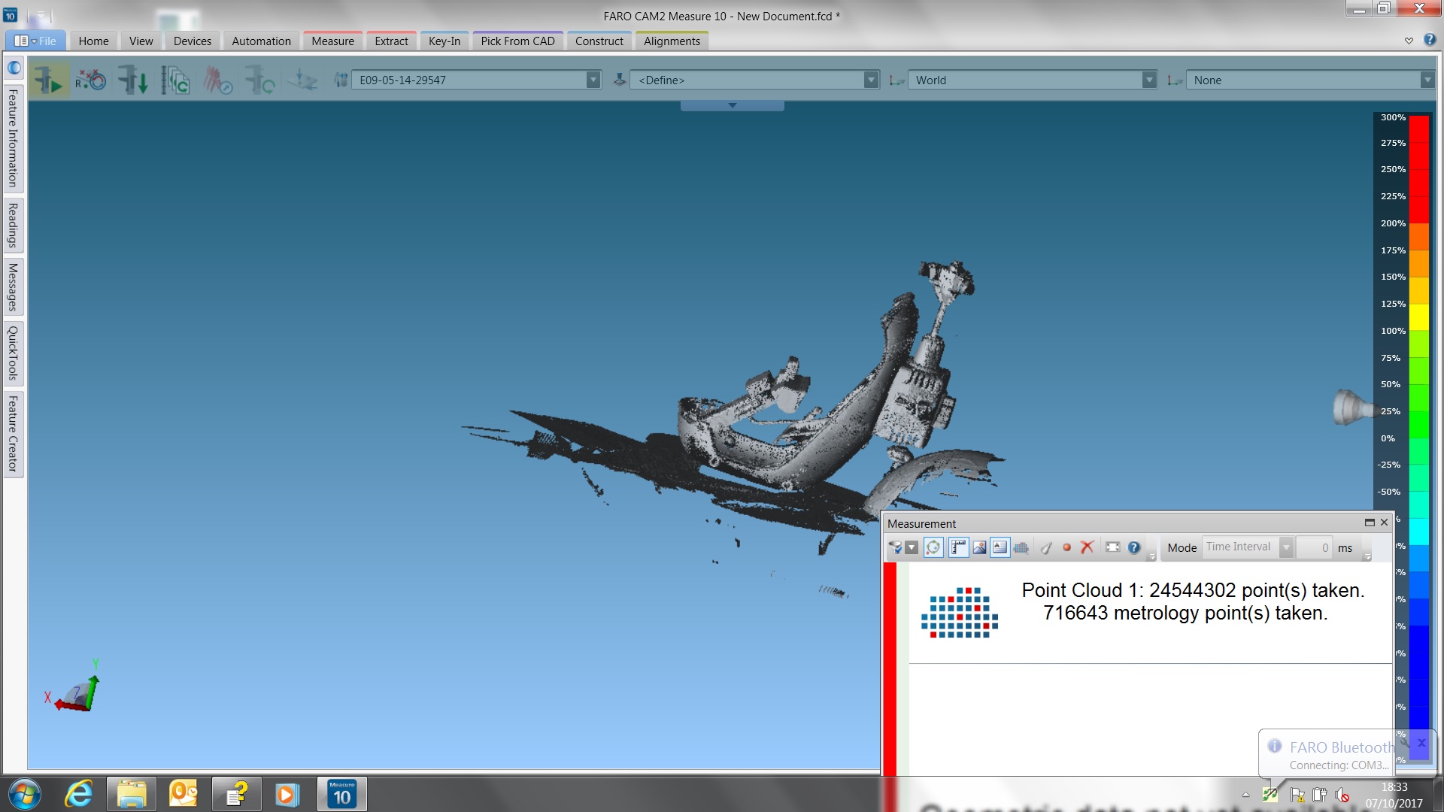
Task: Switch to the Devices tab
Action: tap(193, 41)
